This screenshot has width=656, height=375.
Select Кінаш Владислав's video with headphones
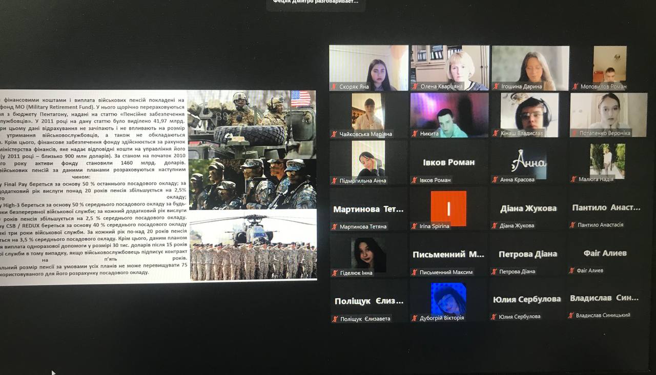tap(529, 115)
